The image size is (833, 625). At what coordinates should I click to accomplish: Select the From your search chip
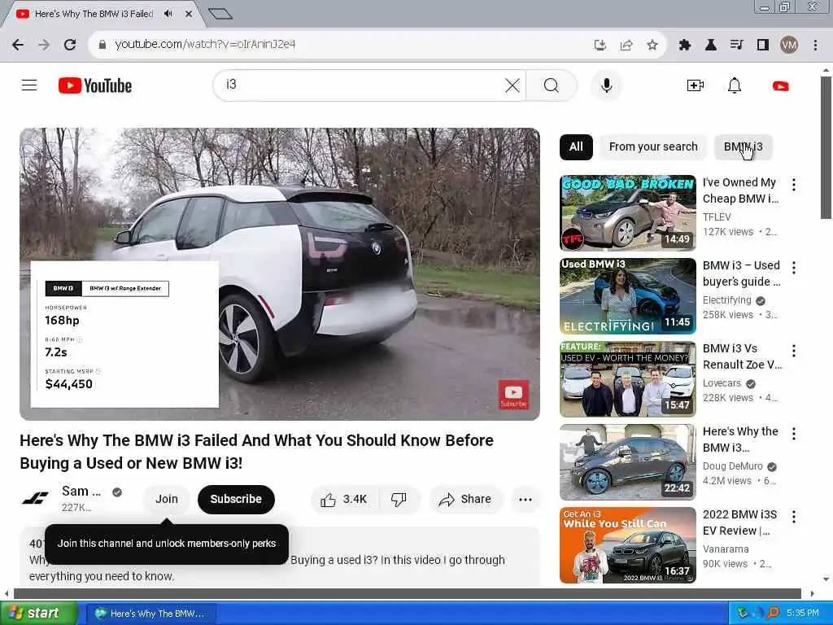coord(653,146)
